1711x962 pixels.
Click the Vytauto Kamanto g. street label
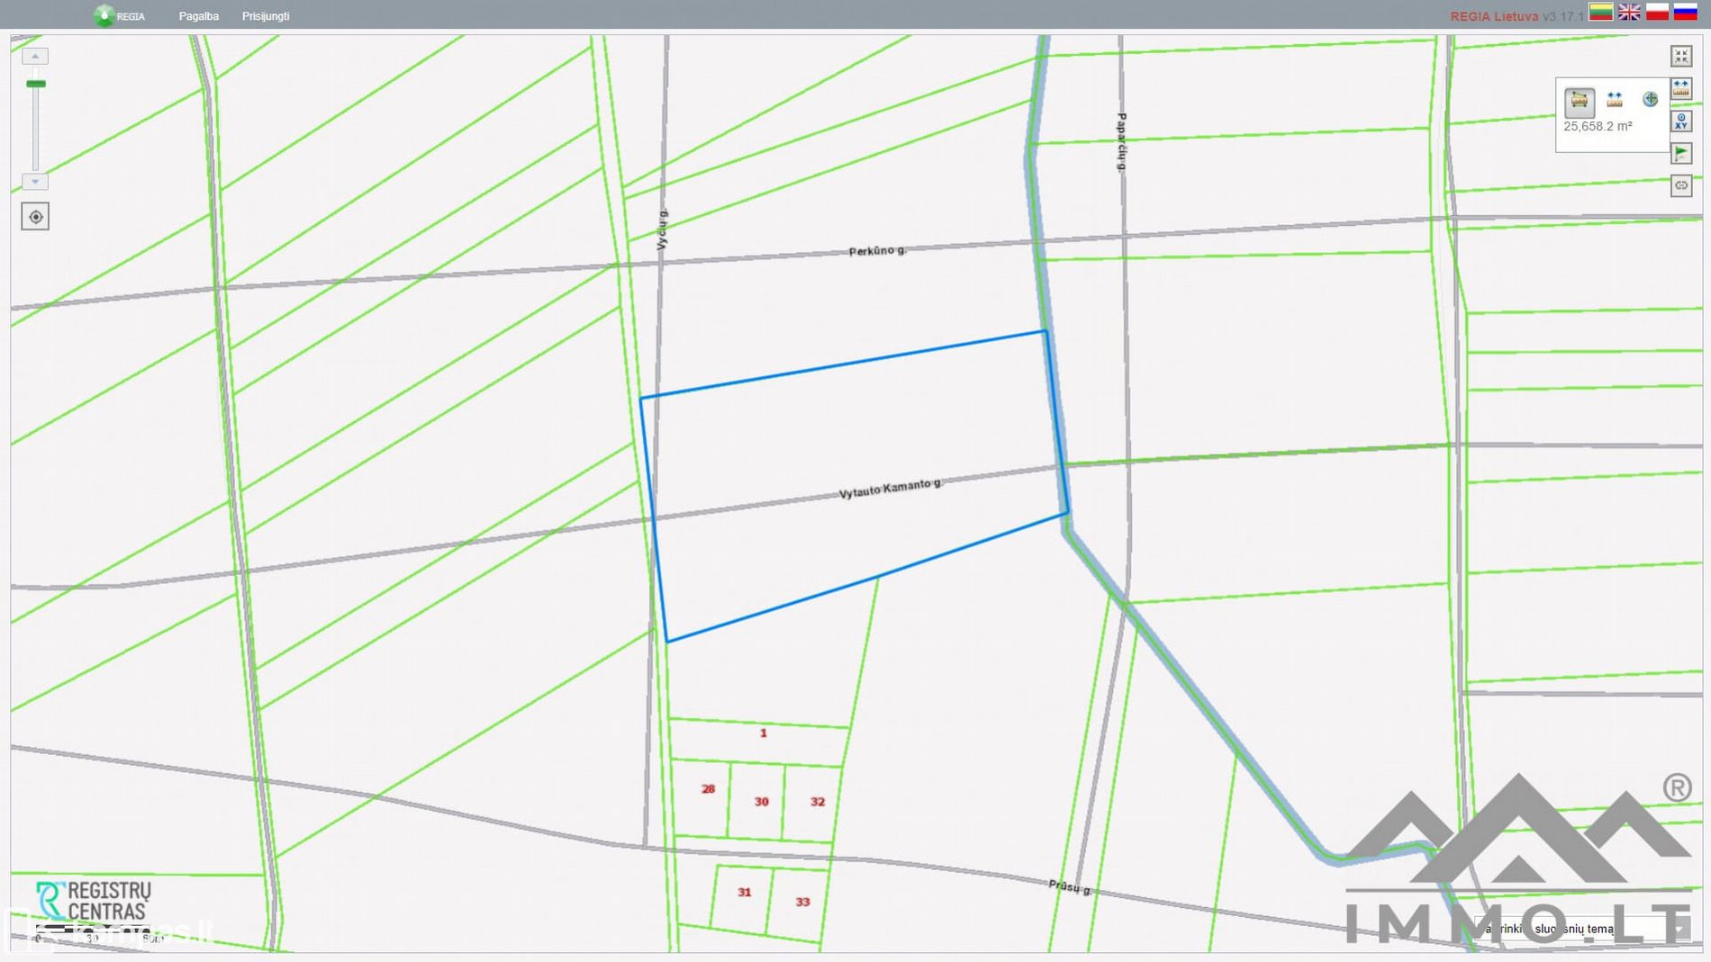pos(890,489)
